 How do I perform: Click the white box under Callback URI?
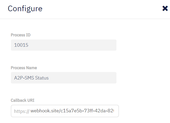tap(65, 111)
